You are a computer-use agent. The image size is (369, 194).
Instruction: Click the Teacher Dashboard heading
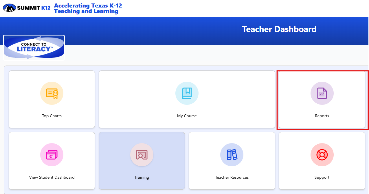[x=279, y=29]
